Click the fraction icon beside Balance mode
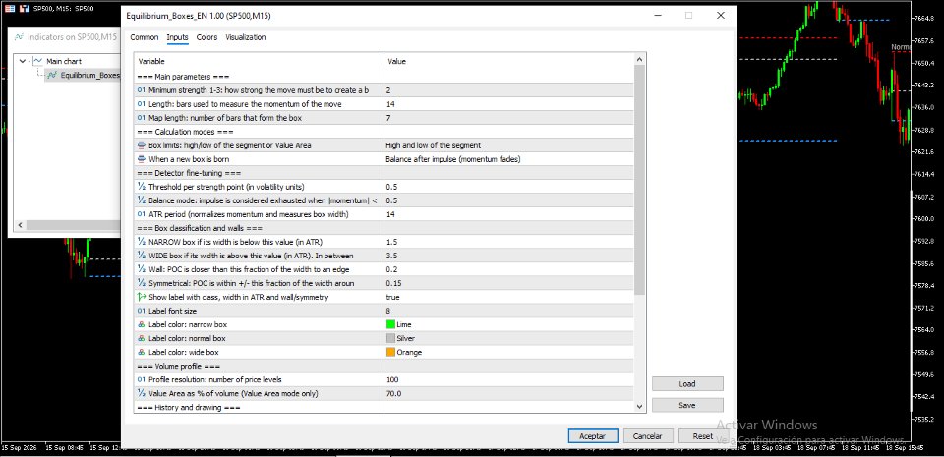This screenshot has width=944, height=457. pyautogui.click(x=142, y=200)
